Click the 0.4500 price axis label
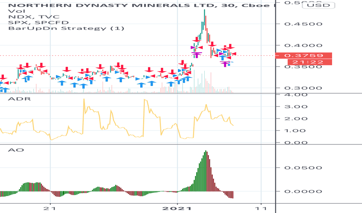Viewport: 362px width, 213px height. 303,24
